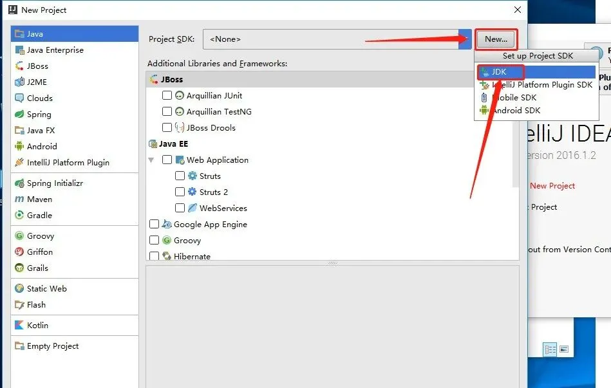This screenshot has width=611, height=388.
Task: Tick the Groovy framework checkbox
Action: (155, 240)
